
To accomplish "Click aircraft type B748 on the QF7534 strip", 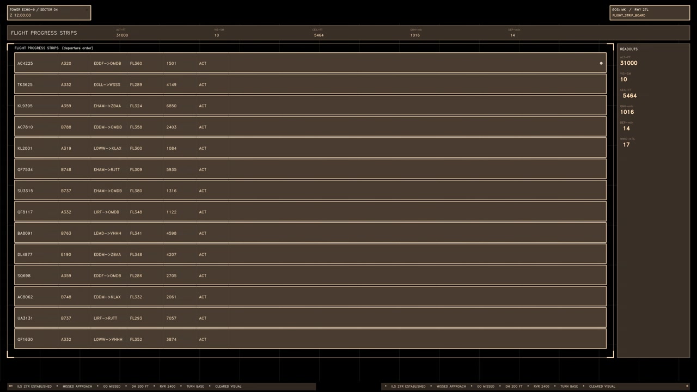I will [66, 170].
